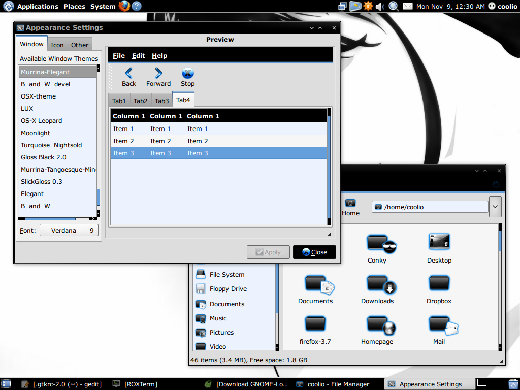
Task: Click the network monitor icon in top panel
Action: [343, 6]
